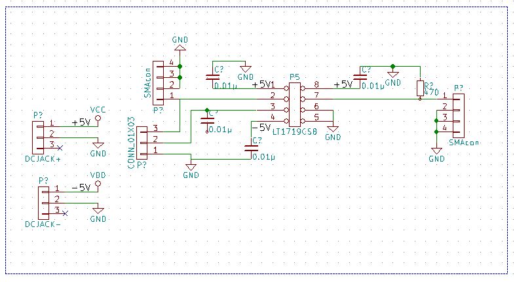Click the -5V net label near LT1719 pin 4

click(x=261, y=127)
